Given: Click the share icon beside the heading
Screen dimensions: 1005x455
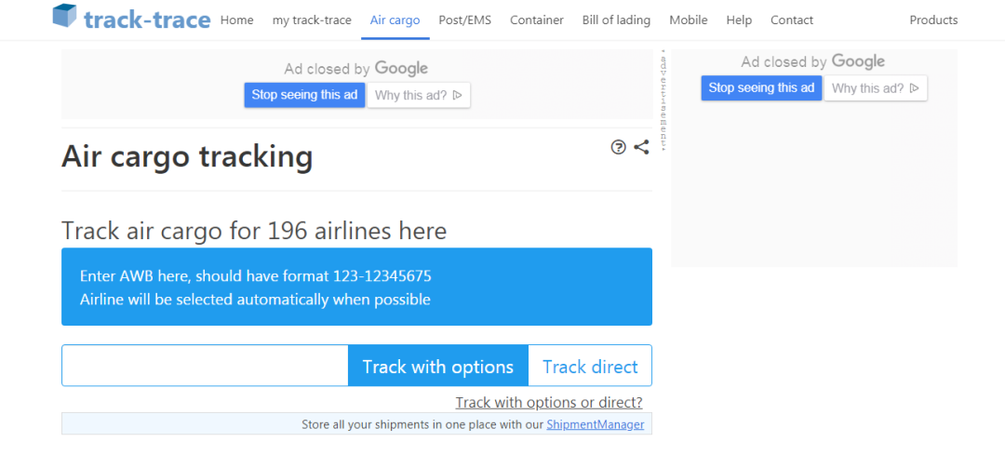Looking at the screenshot, I should point(641,147).
